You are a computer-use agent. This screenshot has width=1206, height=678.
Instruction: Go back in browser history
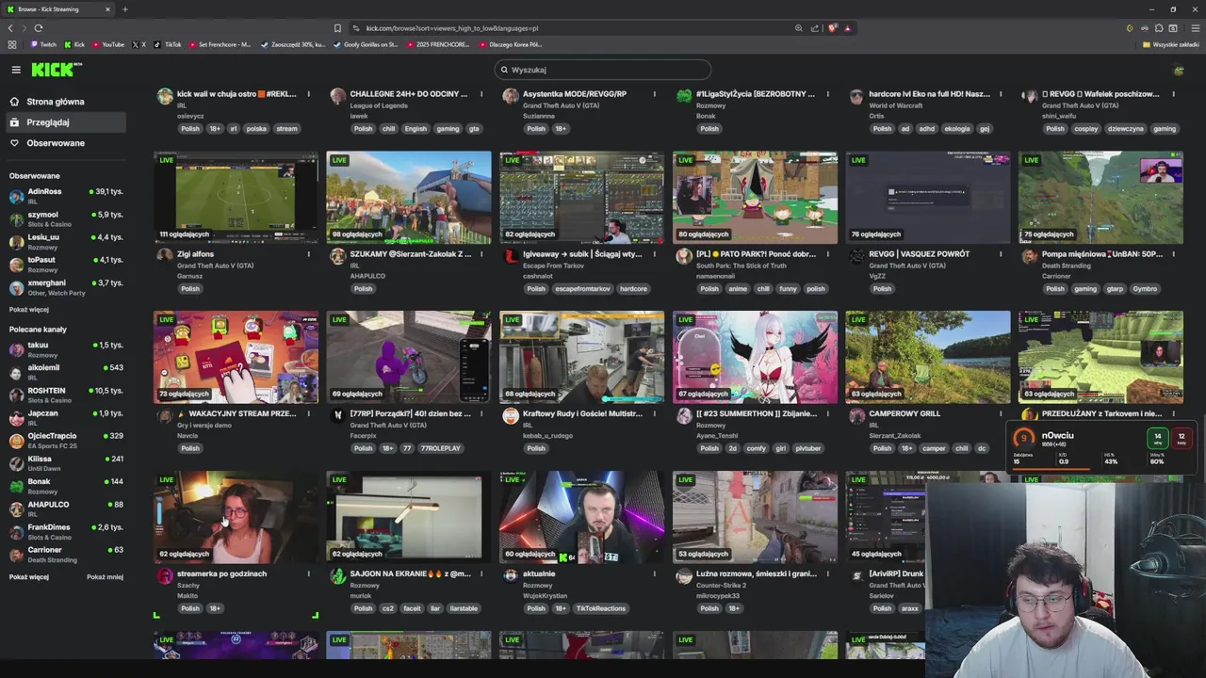(x=10, y=28)
